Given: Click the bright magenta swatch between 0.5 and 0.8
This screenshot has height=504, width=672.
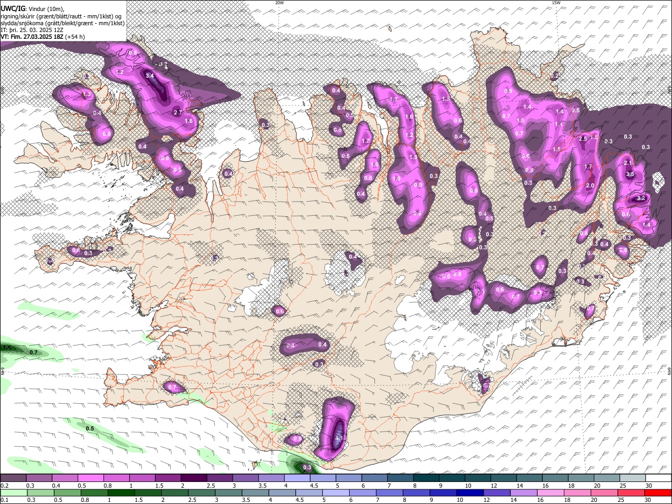Looking at the screenshot, I should (x=90, y=478).
